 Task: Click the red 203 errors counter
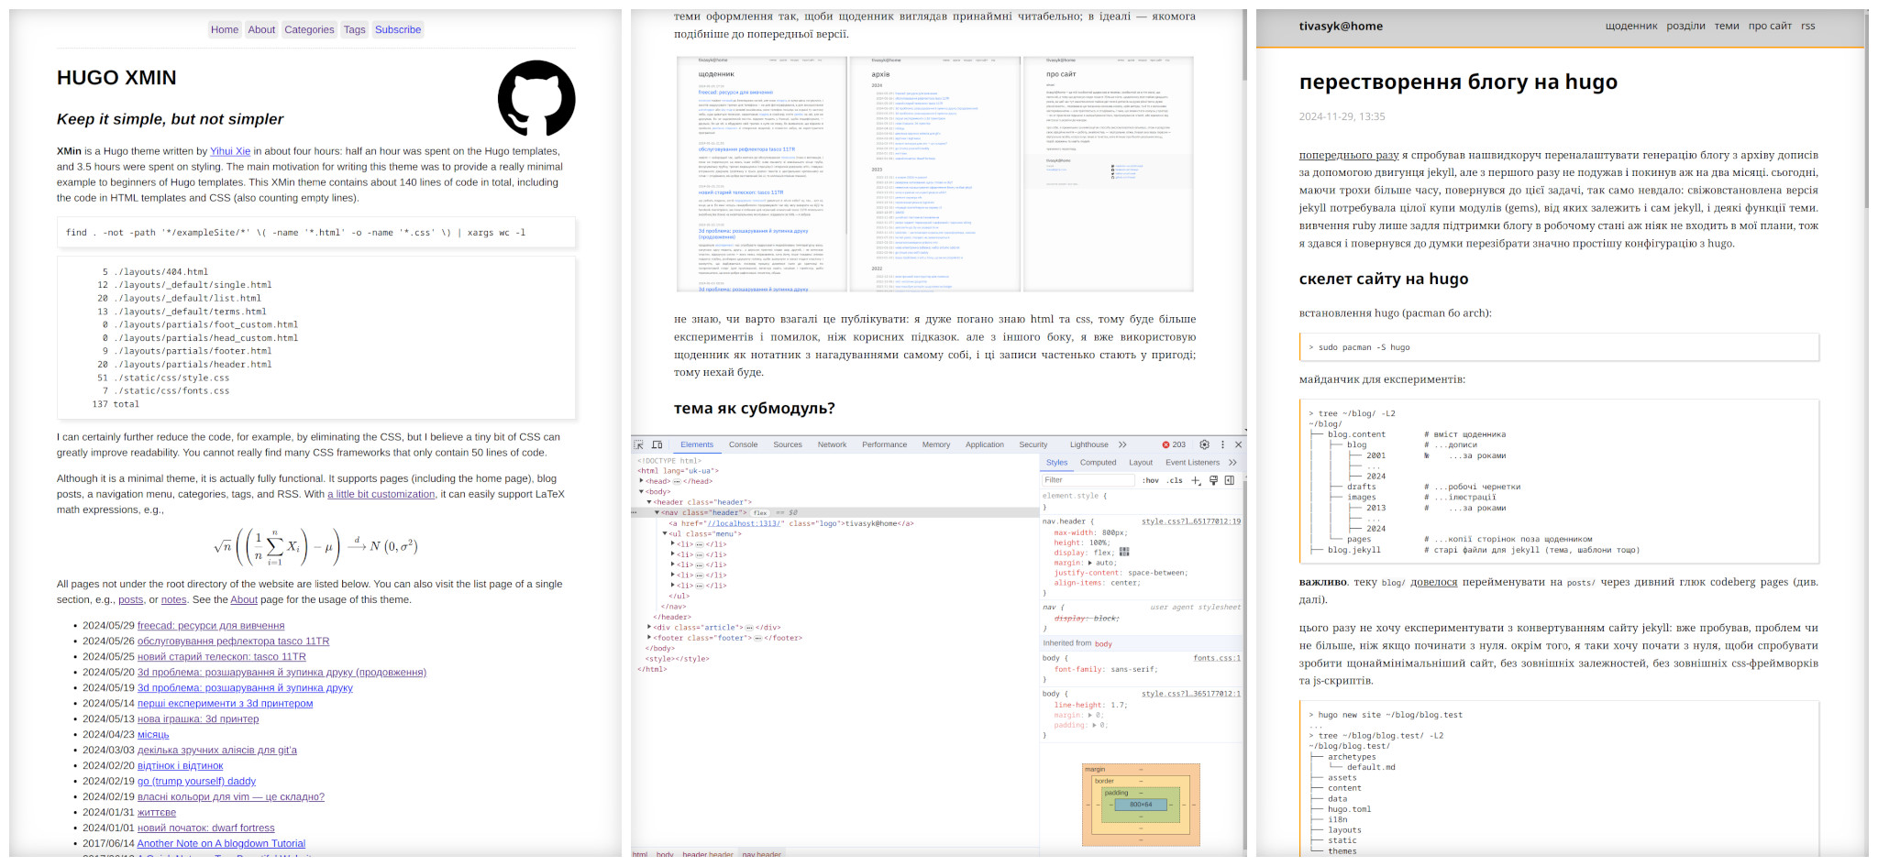(x=1174, y=444)
